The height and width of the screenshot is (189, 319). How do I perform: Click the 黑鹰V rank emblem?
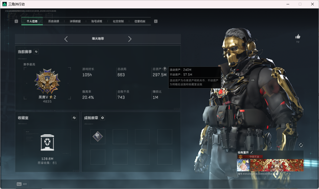click(x=47, y=81)
